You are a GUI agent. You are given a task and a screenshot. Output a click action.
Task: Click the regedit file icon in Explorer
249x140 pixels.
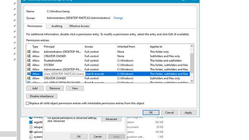click(x=31, y=122)
